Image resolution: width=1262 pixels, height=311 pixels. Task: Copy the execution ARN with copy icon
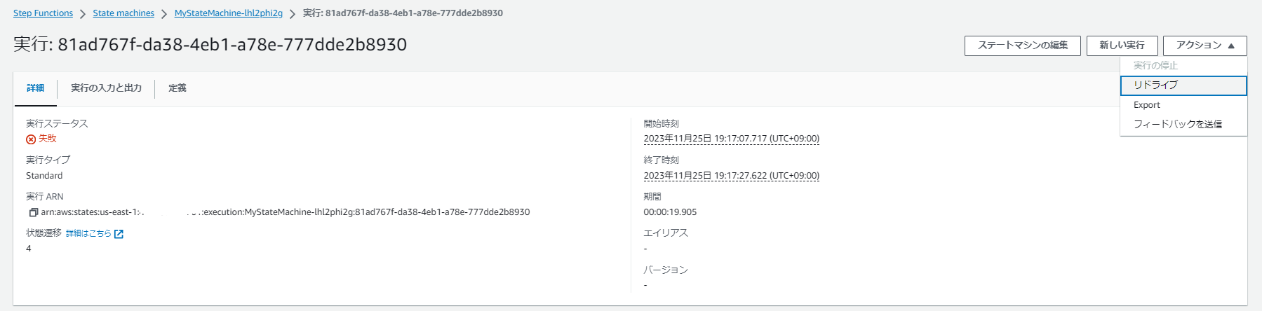coord(33,212)
